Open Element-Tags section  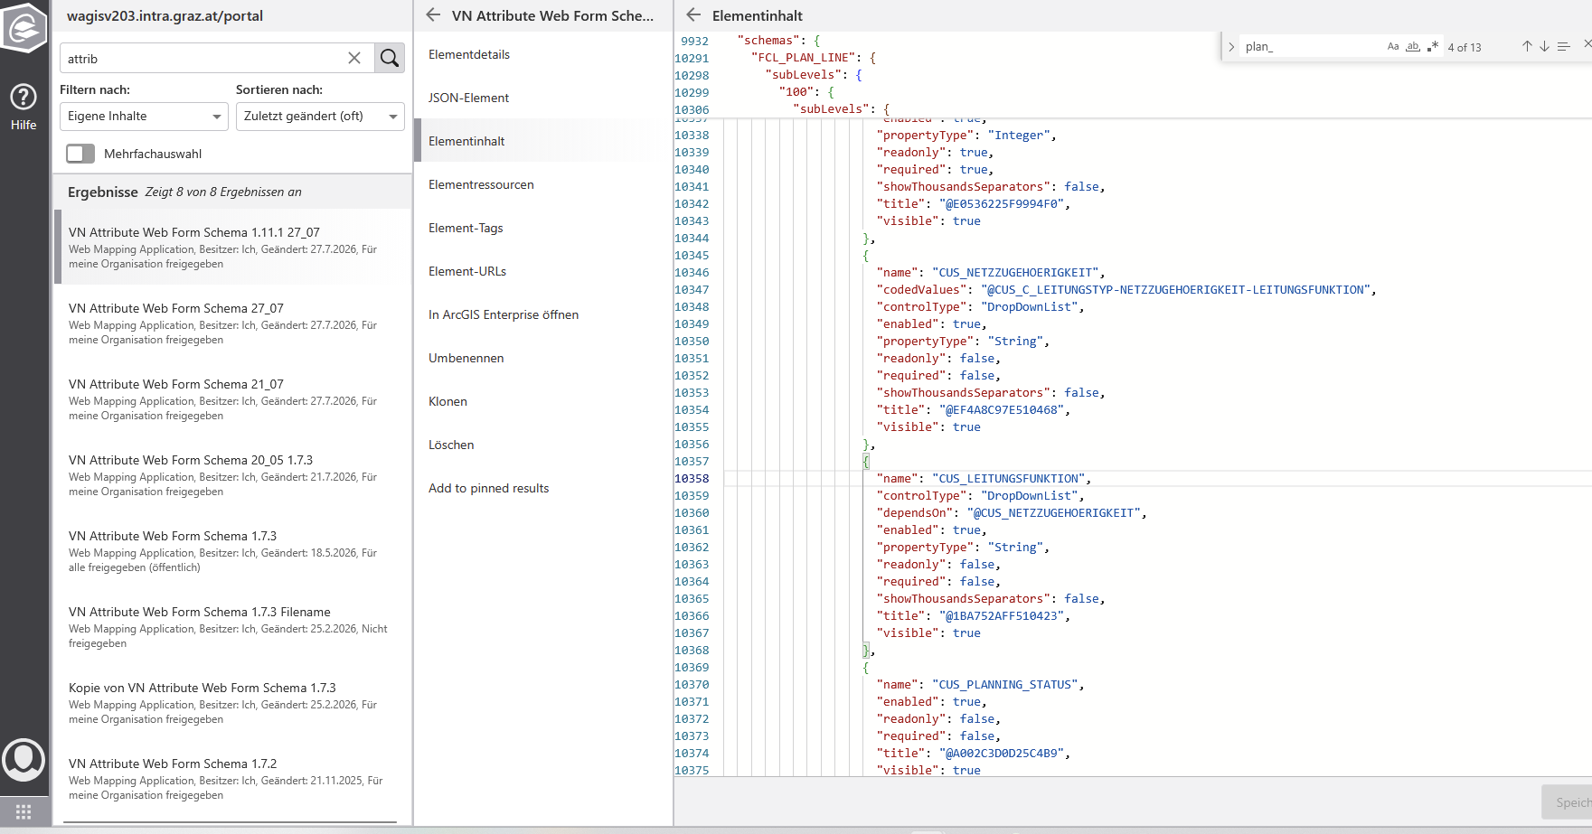click(x=466, y=228)
